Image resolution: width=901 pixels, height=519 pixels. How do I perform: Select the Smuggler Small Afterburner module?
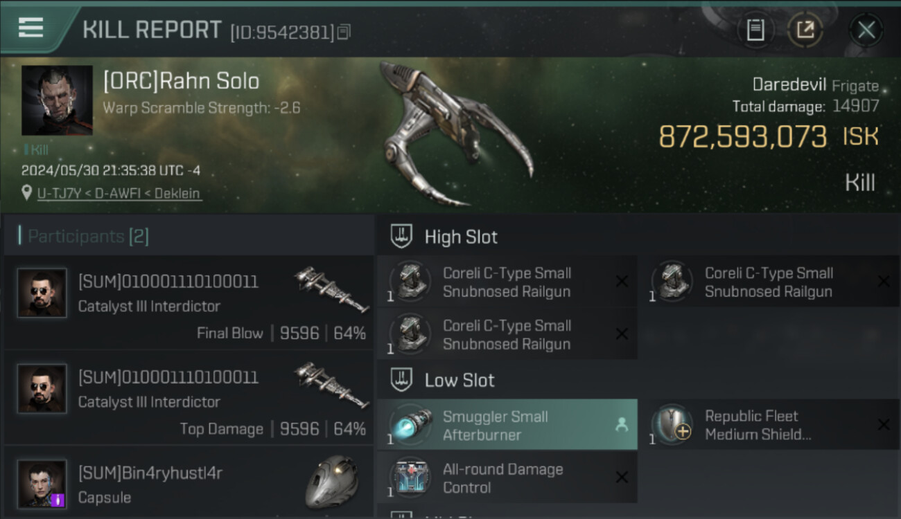click(x=507, y=425)
